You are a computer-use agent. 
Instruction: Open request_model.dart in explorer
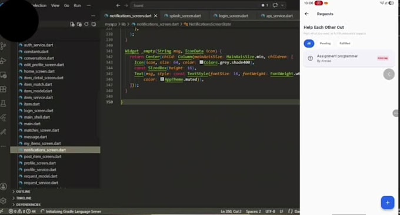[x=41, y=176]
